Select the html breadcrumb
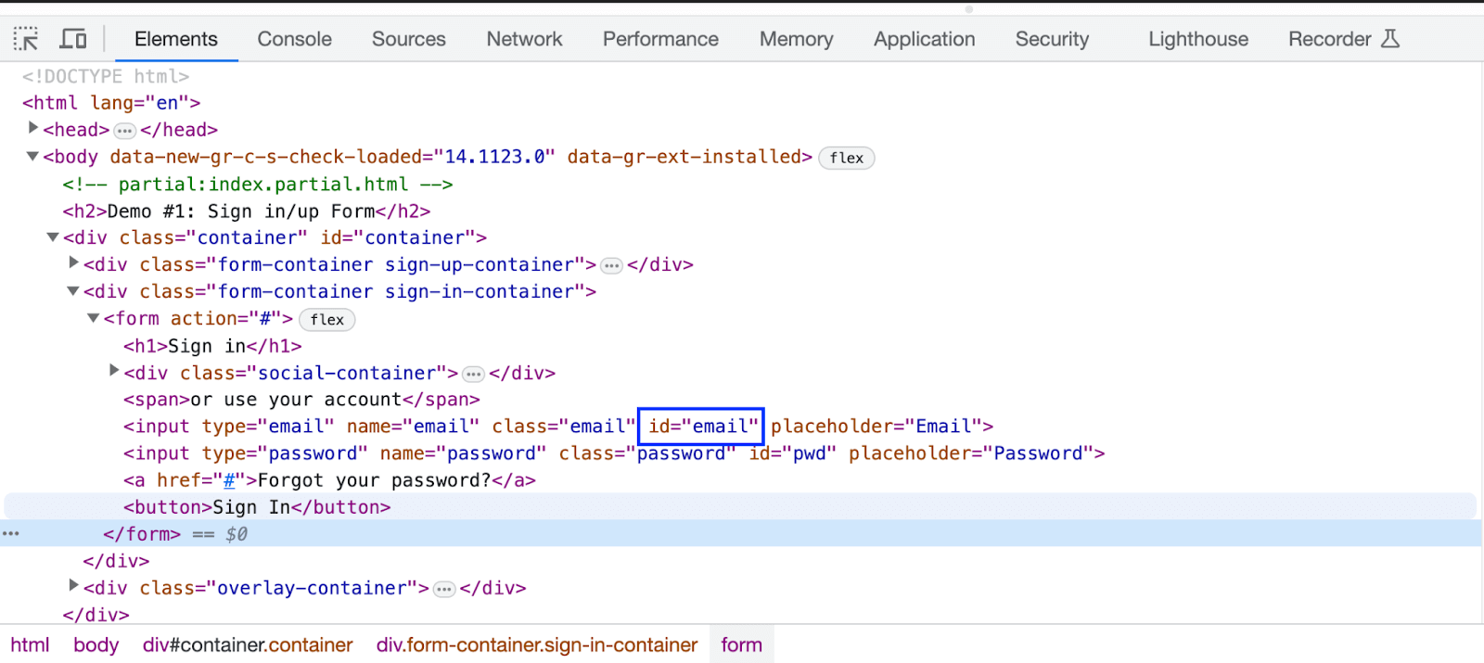 [x=31, y=645]
